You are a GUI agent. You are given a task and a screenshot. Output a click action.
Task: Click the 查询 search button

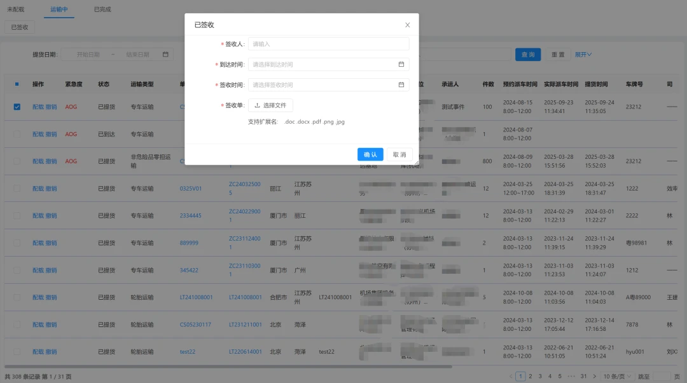click(528, 54)
